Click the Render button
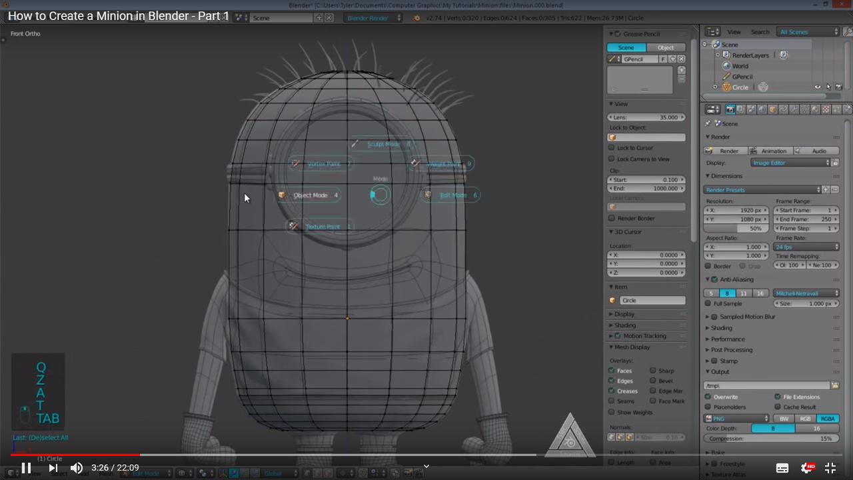Screen dimensions: 853x480 click(725, 151)
